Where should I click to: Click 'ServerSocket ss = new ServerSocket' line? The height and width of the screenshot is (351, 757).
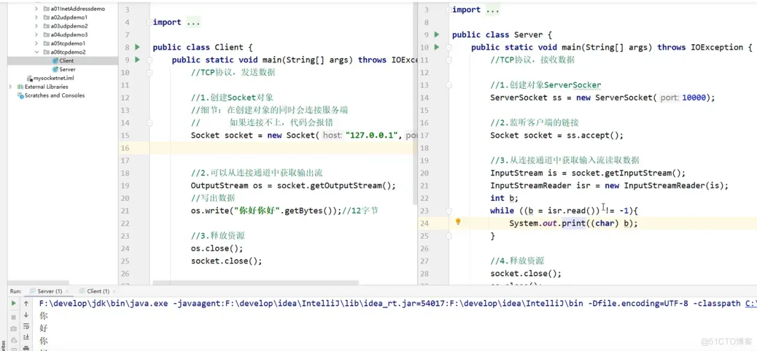pos(602,98)
